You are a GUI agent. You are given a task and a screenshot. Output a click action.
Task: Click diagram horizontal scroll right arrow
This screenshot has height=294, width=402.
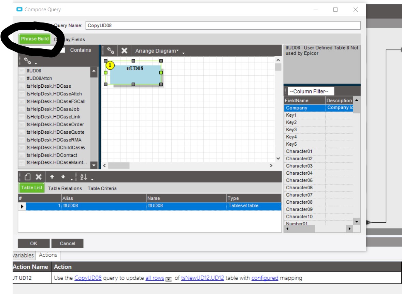click(271, 165)
